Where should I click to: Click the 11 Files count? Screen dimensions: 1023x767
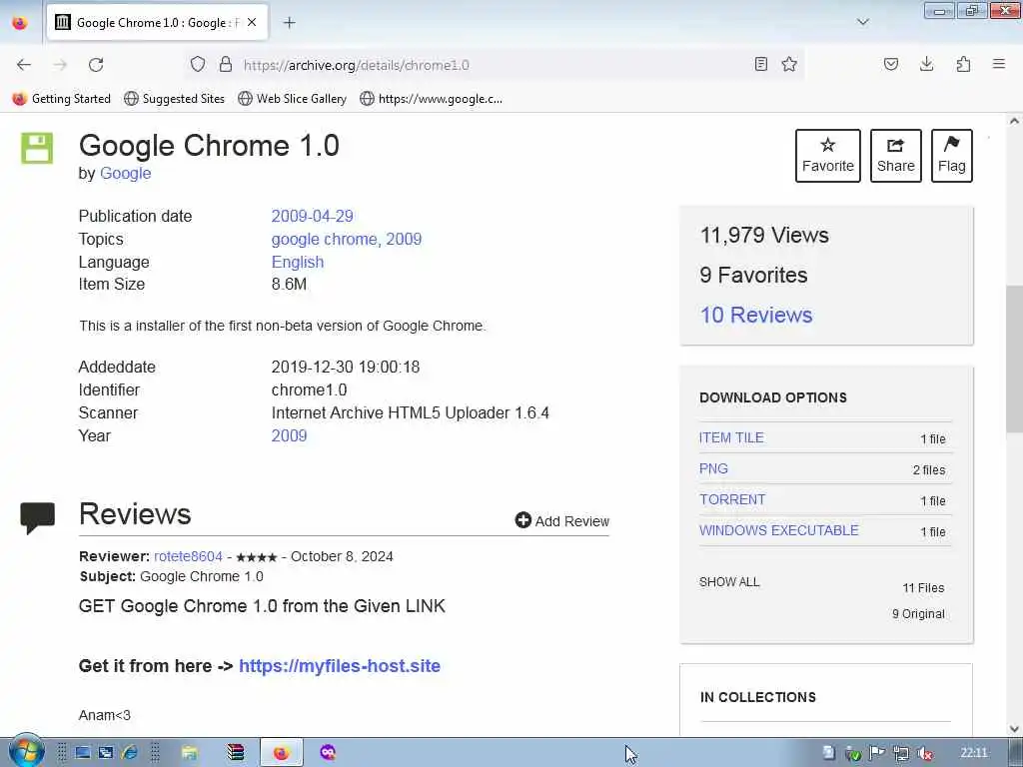923,587
